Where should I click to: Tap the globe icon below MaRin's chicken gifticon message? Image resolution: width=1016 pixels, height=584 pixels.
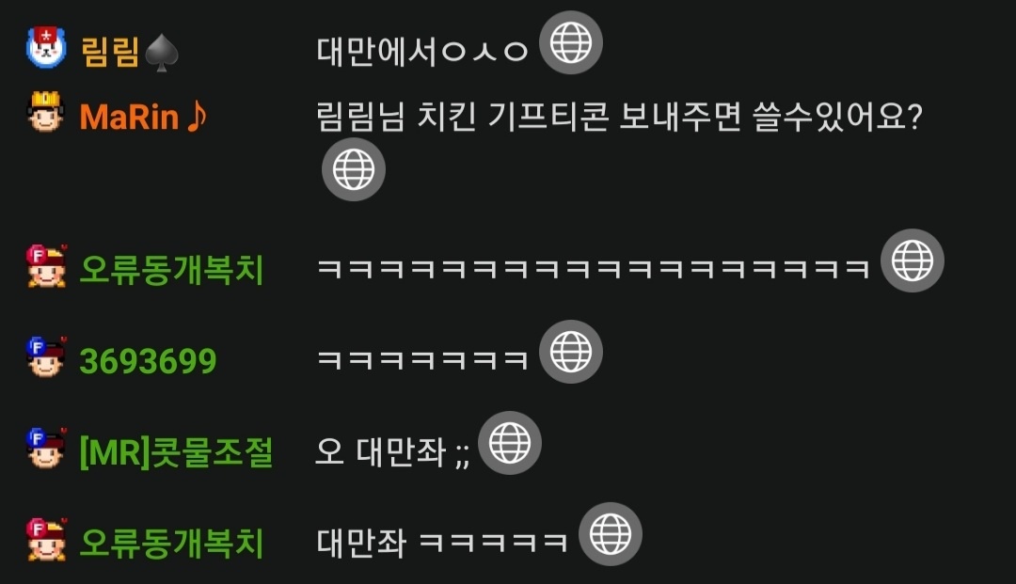354,169
